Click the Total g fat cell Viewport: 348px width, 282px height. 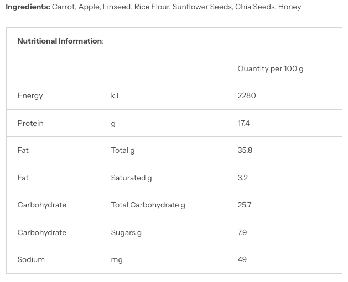click(123, 151)
